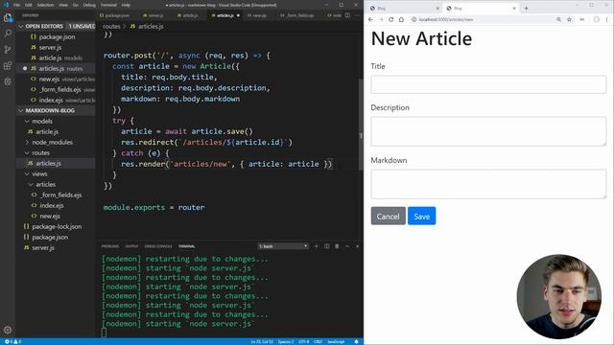Image resolution: width=614 pixels, height=345 pixels.
Task: Collapse the views folder
Action: [39, 173]
